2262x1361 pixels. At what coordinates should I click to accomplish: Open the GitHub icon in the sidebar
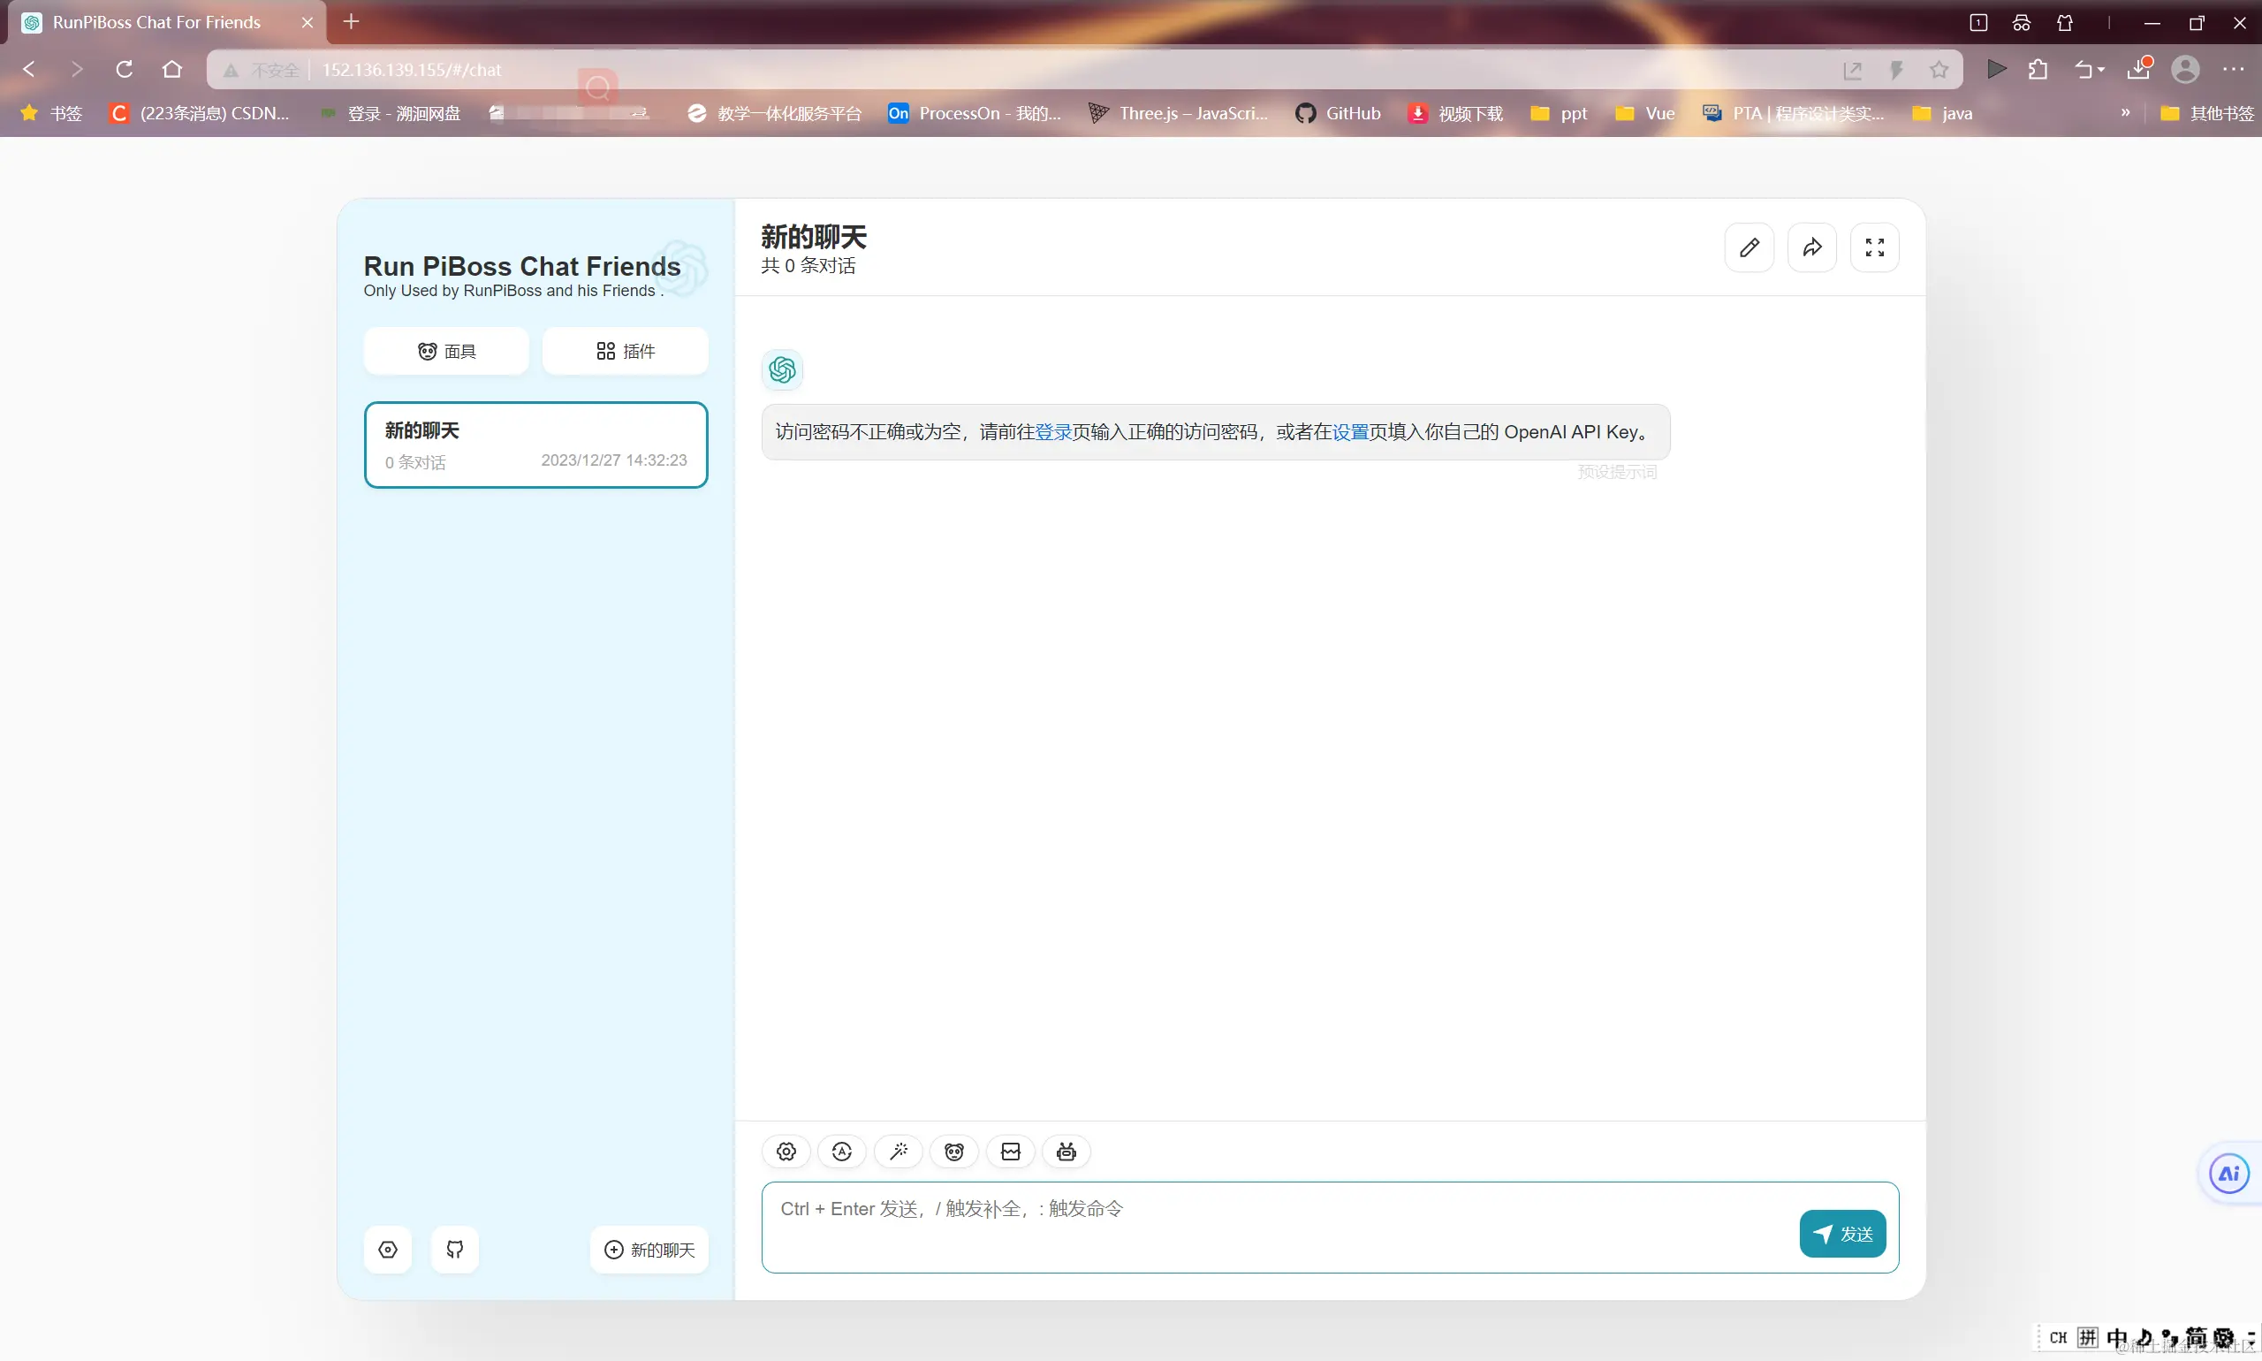click(x=455, y=1249)
